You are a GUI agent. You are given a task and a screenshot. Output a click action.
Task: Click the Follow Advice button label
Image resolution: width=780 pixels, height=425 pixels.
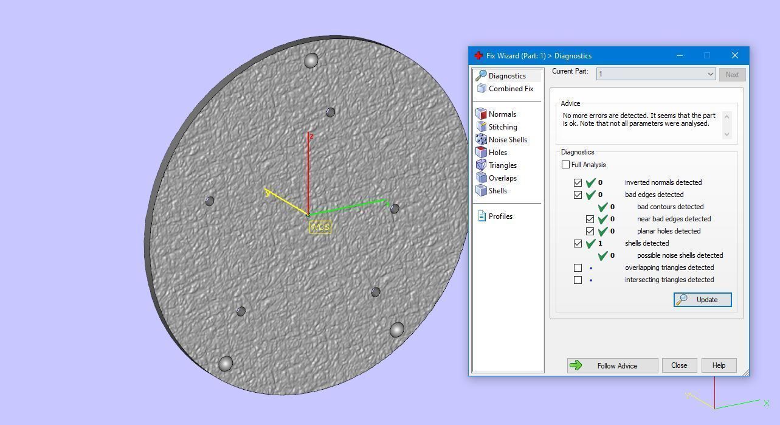(617, 366)
